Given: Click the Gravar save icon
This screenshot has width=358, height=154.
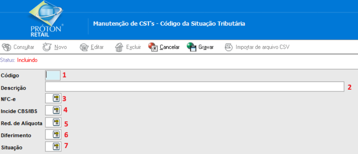Looking at the screenshot, I should click(192, 47).
